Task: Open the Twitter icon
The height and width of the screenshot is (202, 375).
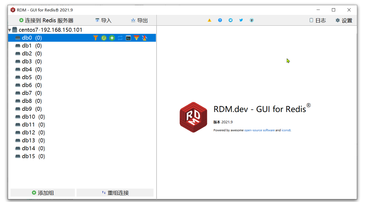Action: [241, 20]
